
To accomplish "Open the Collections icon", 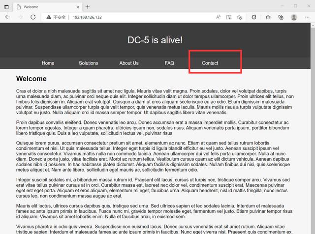I will click(281, 17).
